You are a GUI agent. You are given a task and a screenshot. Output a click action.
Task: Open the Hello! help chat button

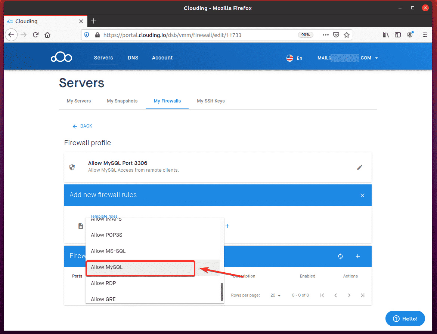point(405,319)
